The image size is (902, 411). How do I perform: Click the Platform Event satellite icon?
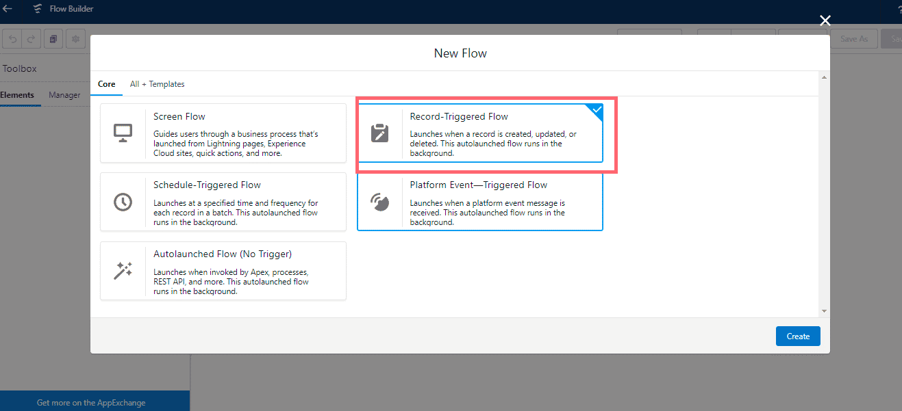379,202
